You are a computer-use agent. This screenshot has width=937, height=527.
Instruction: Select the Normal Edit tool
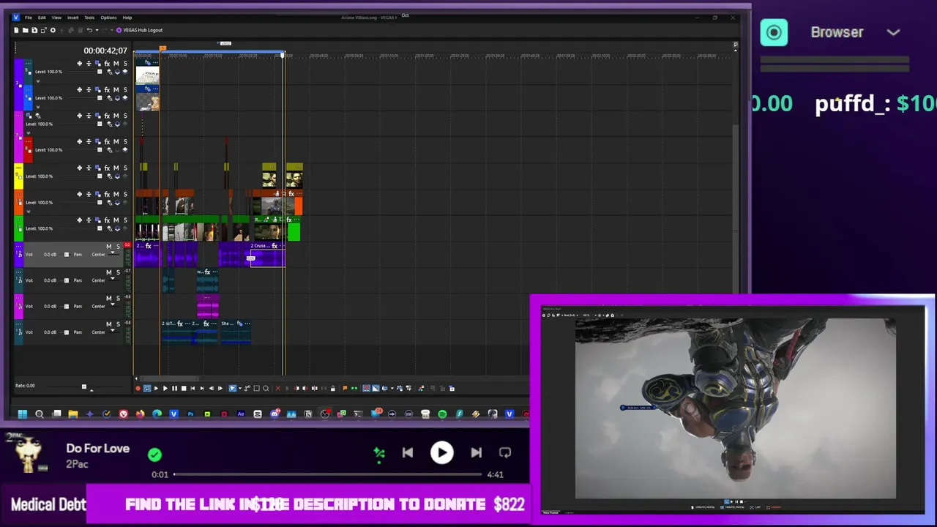232,388
